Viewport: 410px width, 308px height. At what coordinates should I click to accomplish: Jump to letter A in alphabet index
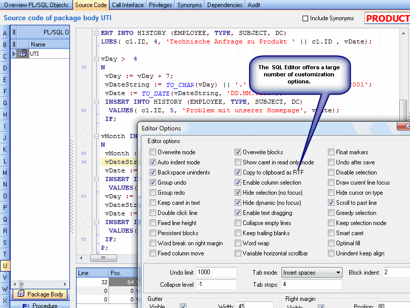(5, 33)
